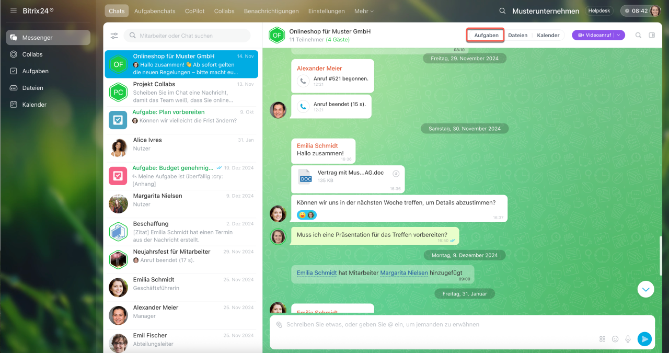Viewport: 669px width, 353px height.
Task: Click 11 Teilnehmer (4 Gäste) text
Action: (x=319, y=40)
